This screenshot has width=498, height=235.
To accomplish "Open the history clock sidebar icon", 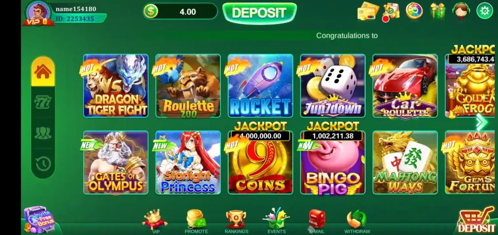I will click(43, 164).
